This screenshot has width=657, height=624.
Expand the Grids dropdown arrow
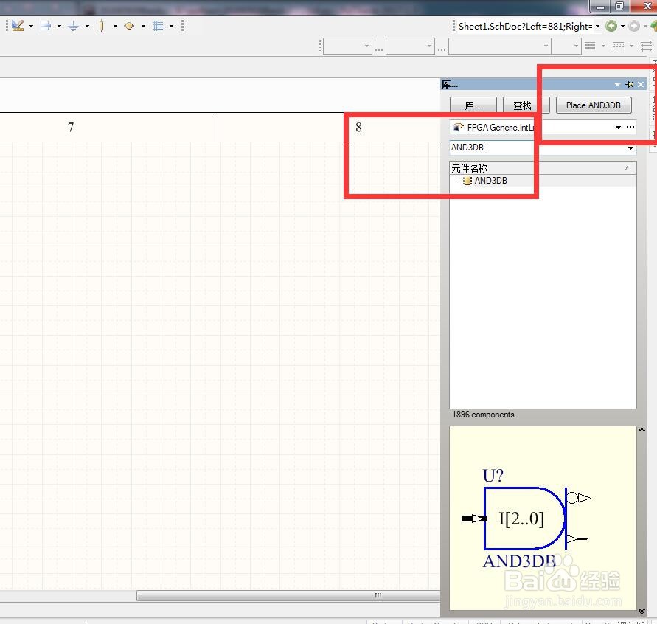pyautogui.click(x=171, y=26)
